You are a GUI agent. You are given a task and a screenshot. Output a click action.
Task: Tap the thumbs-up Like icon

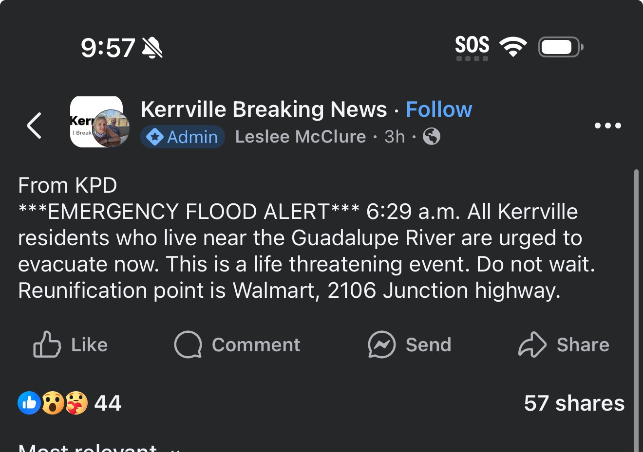point(47,344)
